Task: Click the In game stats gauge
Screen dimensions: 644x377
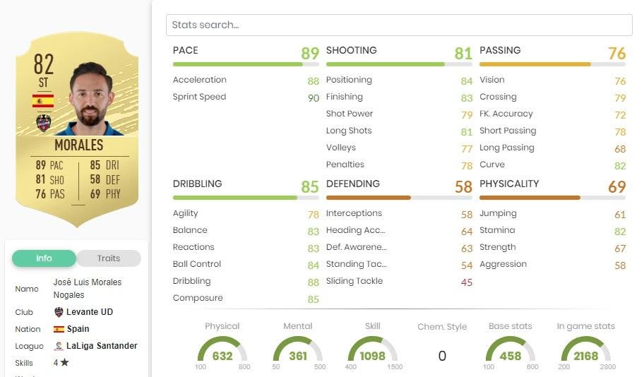Action: [x=585, y=351]
